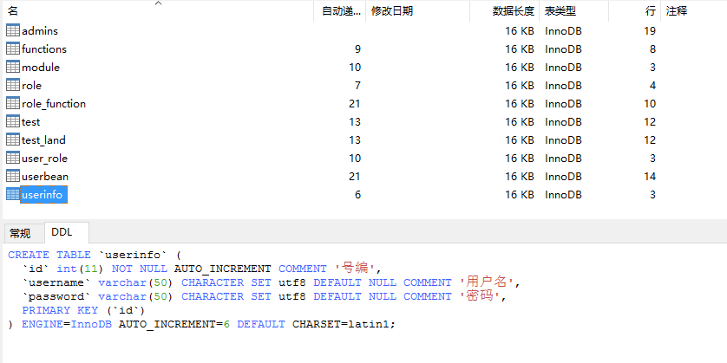Select the role_function table icon
Screen dimensions: 727x363
click(x=12, y=103)
